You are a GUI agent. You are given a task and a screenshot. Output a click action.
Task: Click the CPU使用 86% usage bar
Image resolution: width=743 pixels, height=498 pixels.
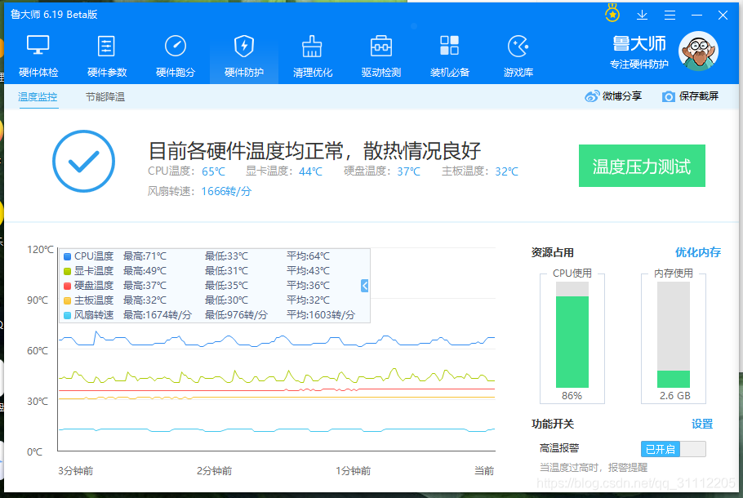click(572, 335)
